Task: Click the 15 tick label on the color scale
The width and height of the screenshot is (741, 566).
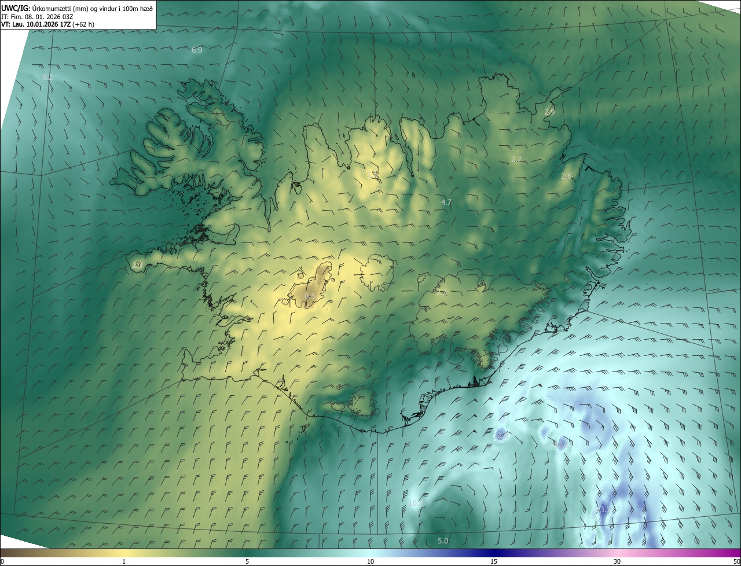Action: (494, 562)
